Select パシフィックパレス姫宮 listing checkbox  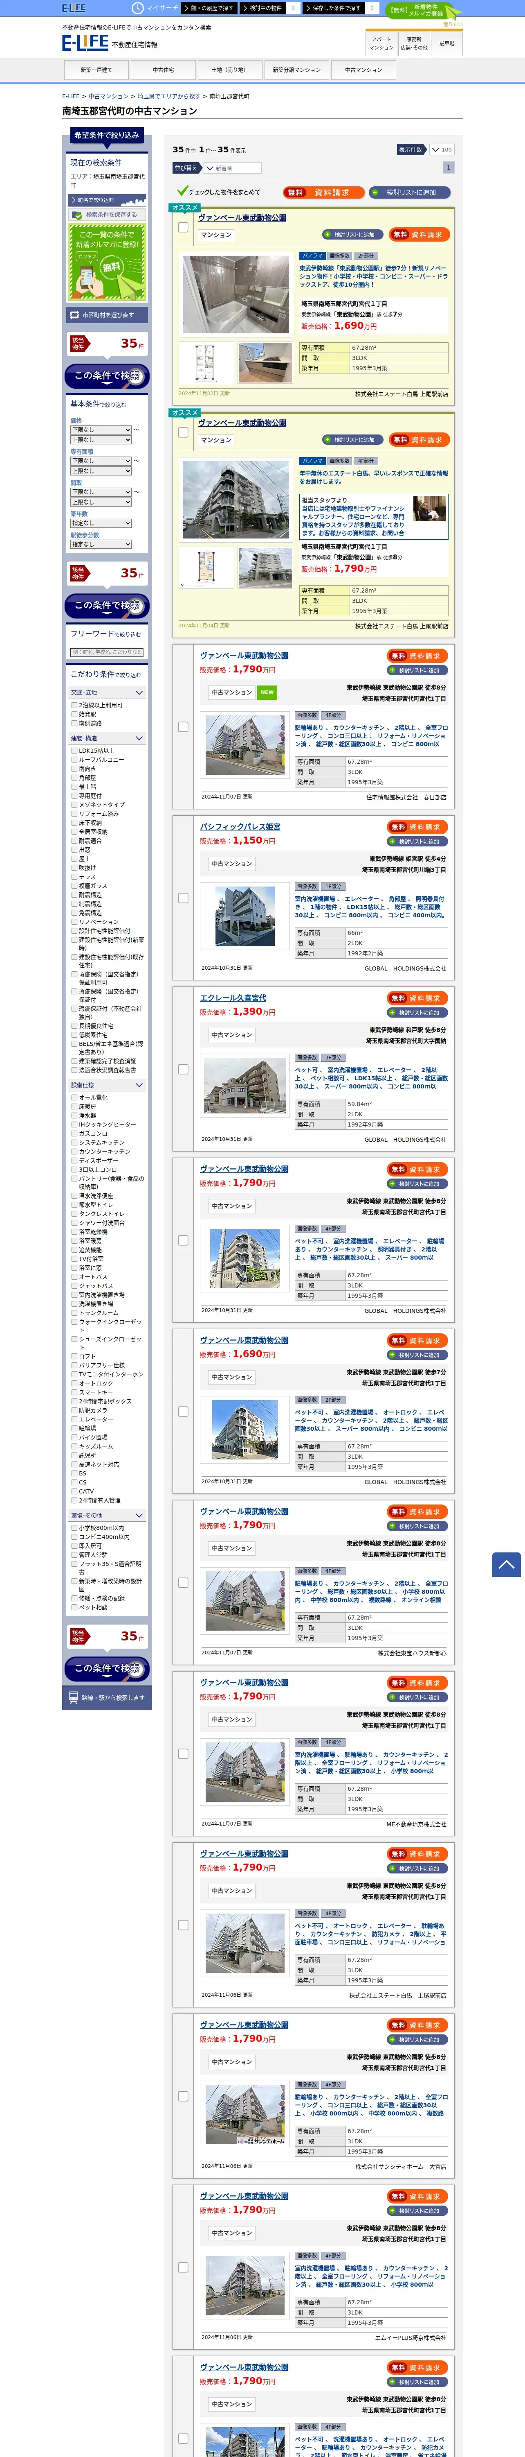183,898
